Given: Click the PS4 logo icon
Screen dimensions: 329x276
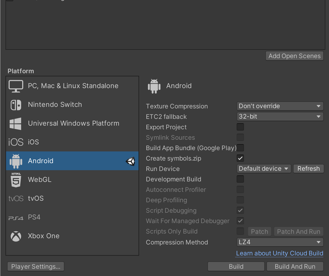Looking at the screenshot, I should coord(16,218).
